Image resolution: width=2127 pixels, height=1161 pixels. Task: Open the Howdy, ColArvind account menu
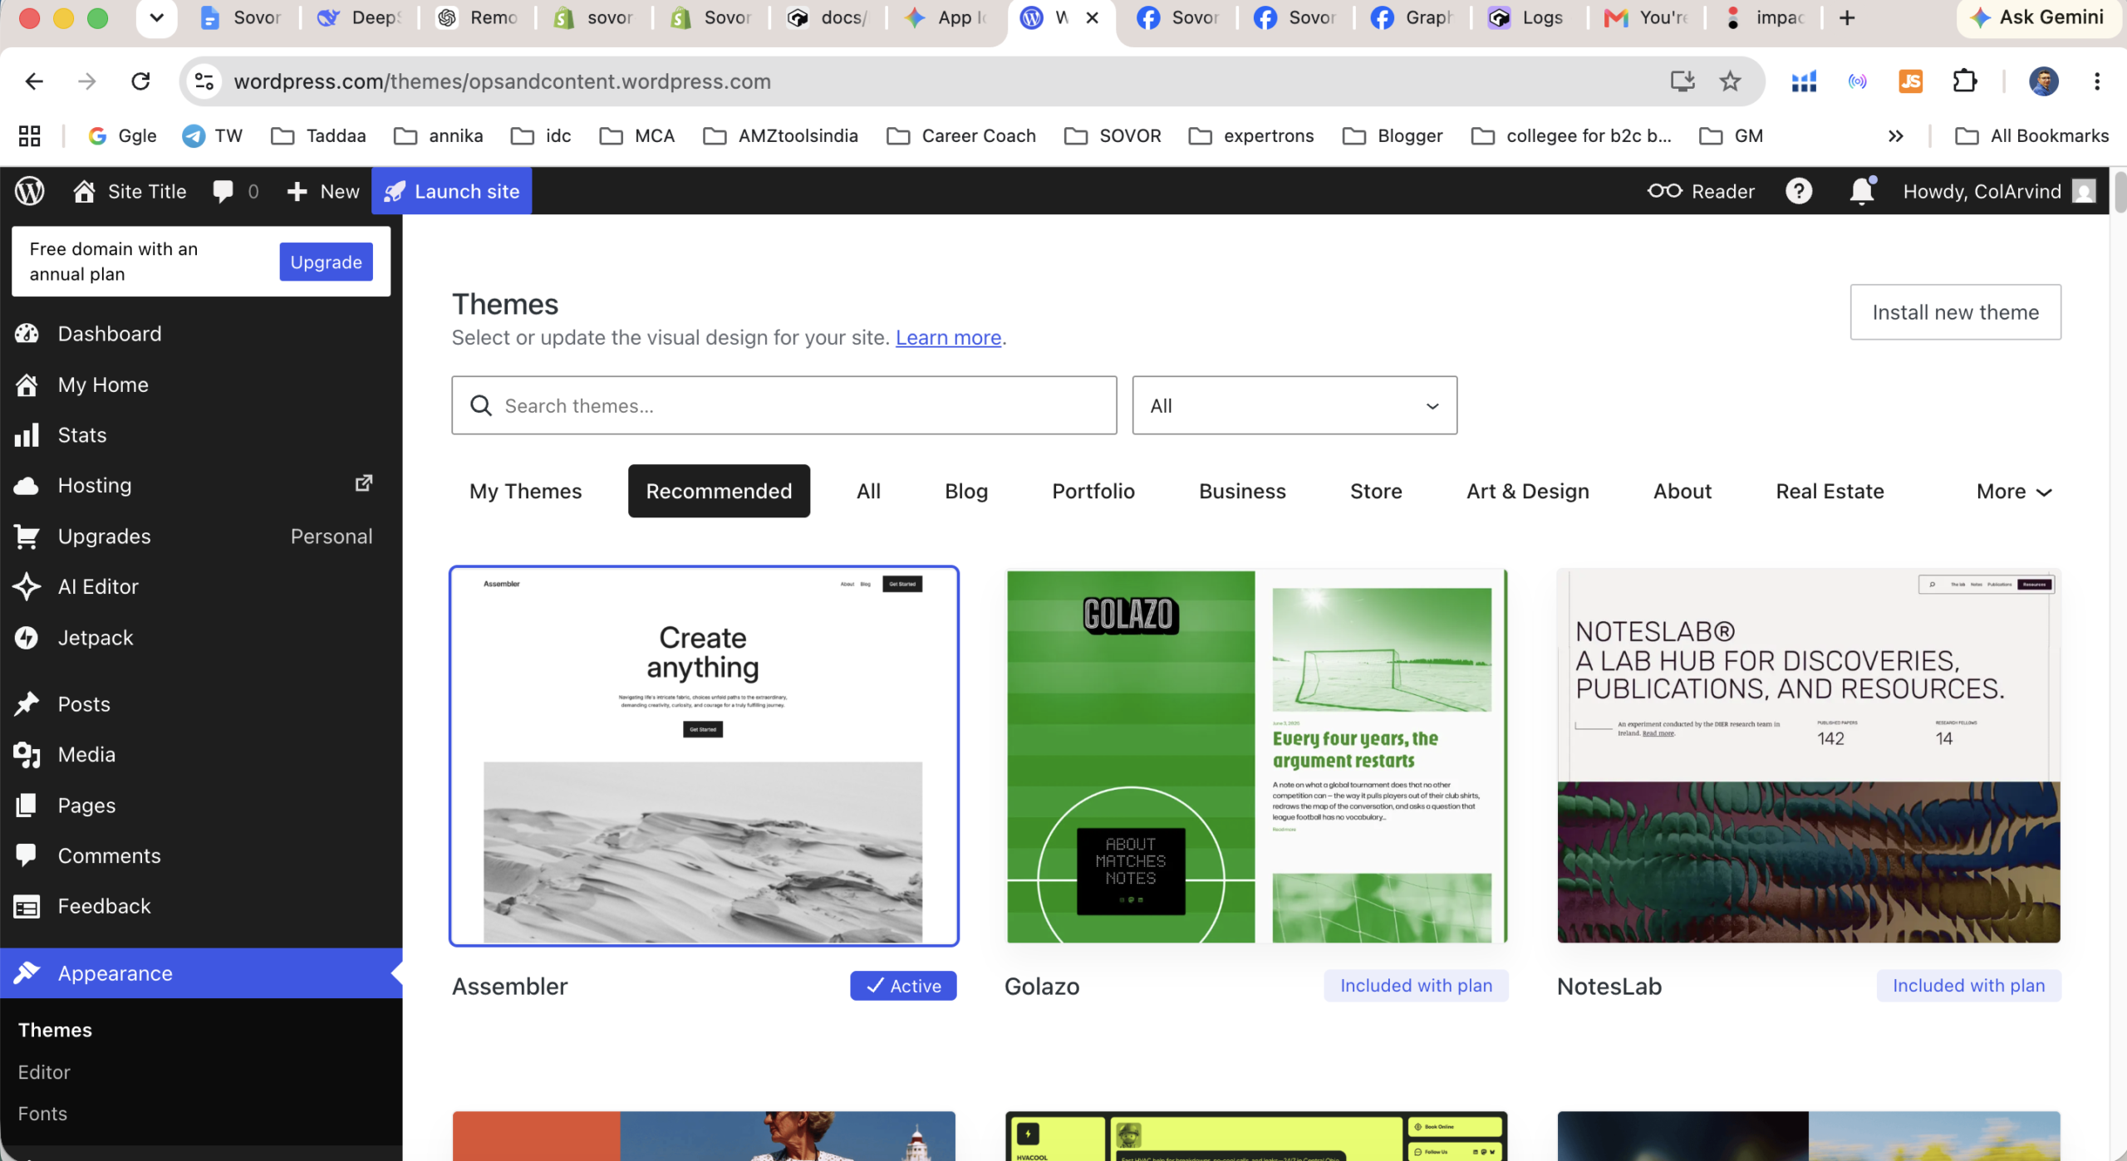pyautogui.click(x=1999, y=191)
